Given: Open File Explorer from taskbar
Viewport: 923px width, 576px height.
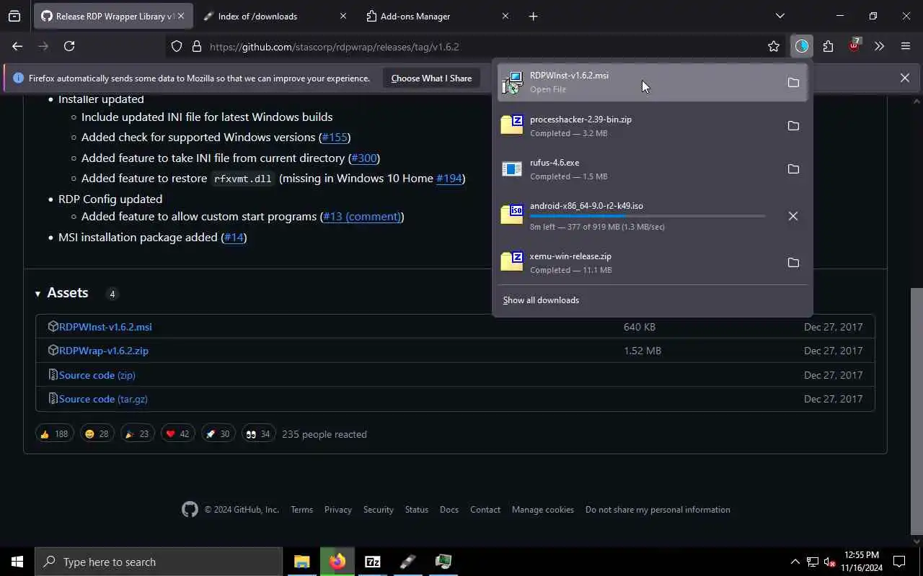Looking at the screenshot, I should pos(301,562).
